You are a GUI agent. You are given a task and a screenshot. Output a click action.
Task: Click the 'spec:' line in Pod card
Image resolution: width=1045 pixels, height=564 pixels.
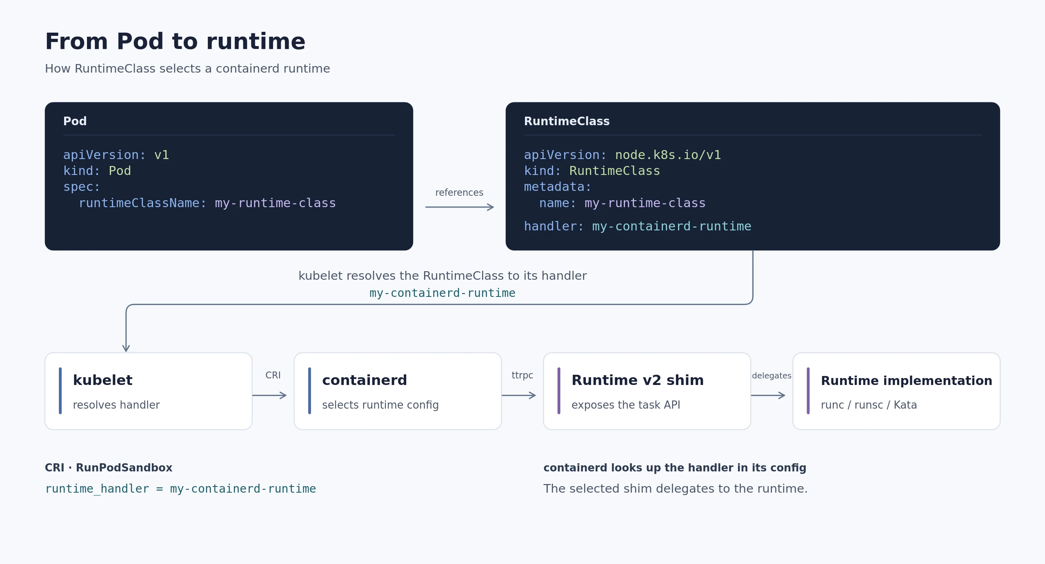[x=82, y=187]
